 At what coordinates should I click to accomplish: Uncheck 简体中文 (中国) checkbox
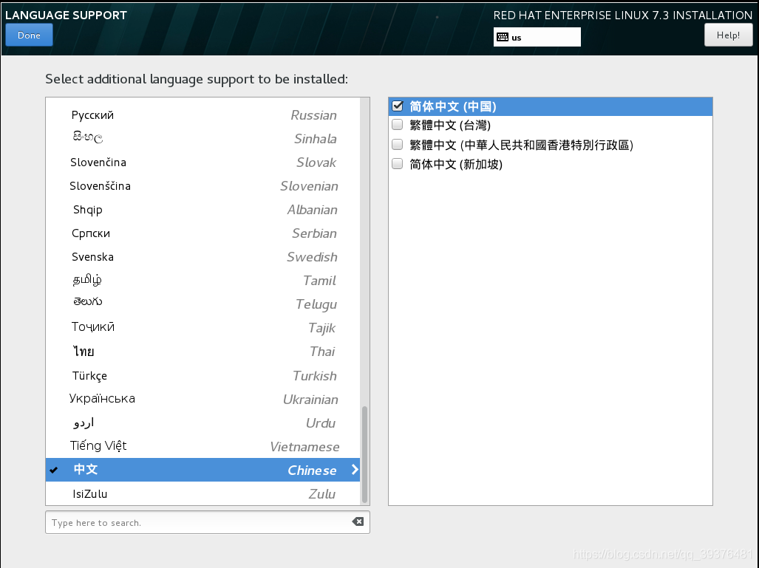coord(398,106)
